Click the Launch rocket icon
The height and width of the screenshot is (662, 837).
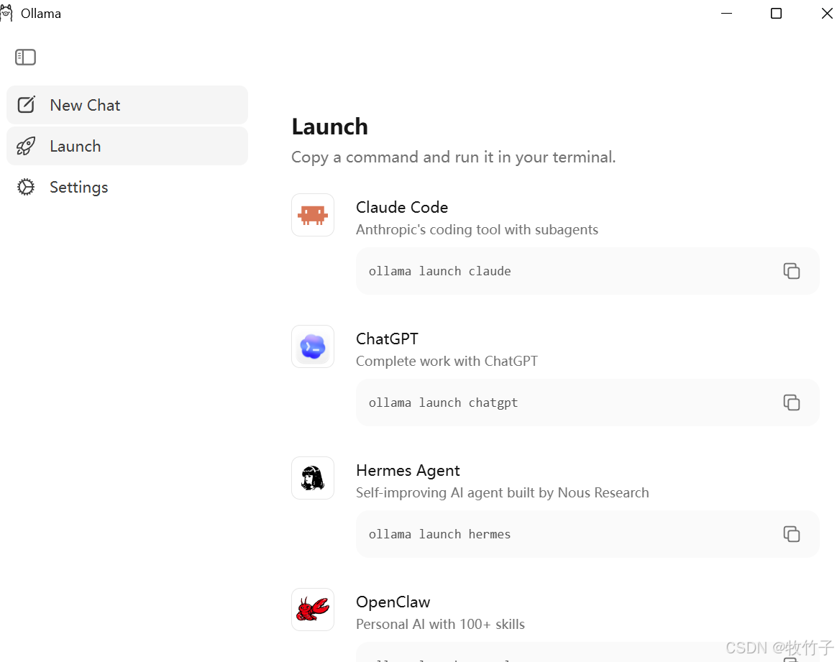point(26,146)
